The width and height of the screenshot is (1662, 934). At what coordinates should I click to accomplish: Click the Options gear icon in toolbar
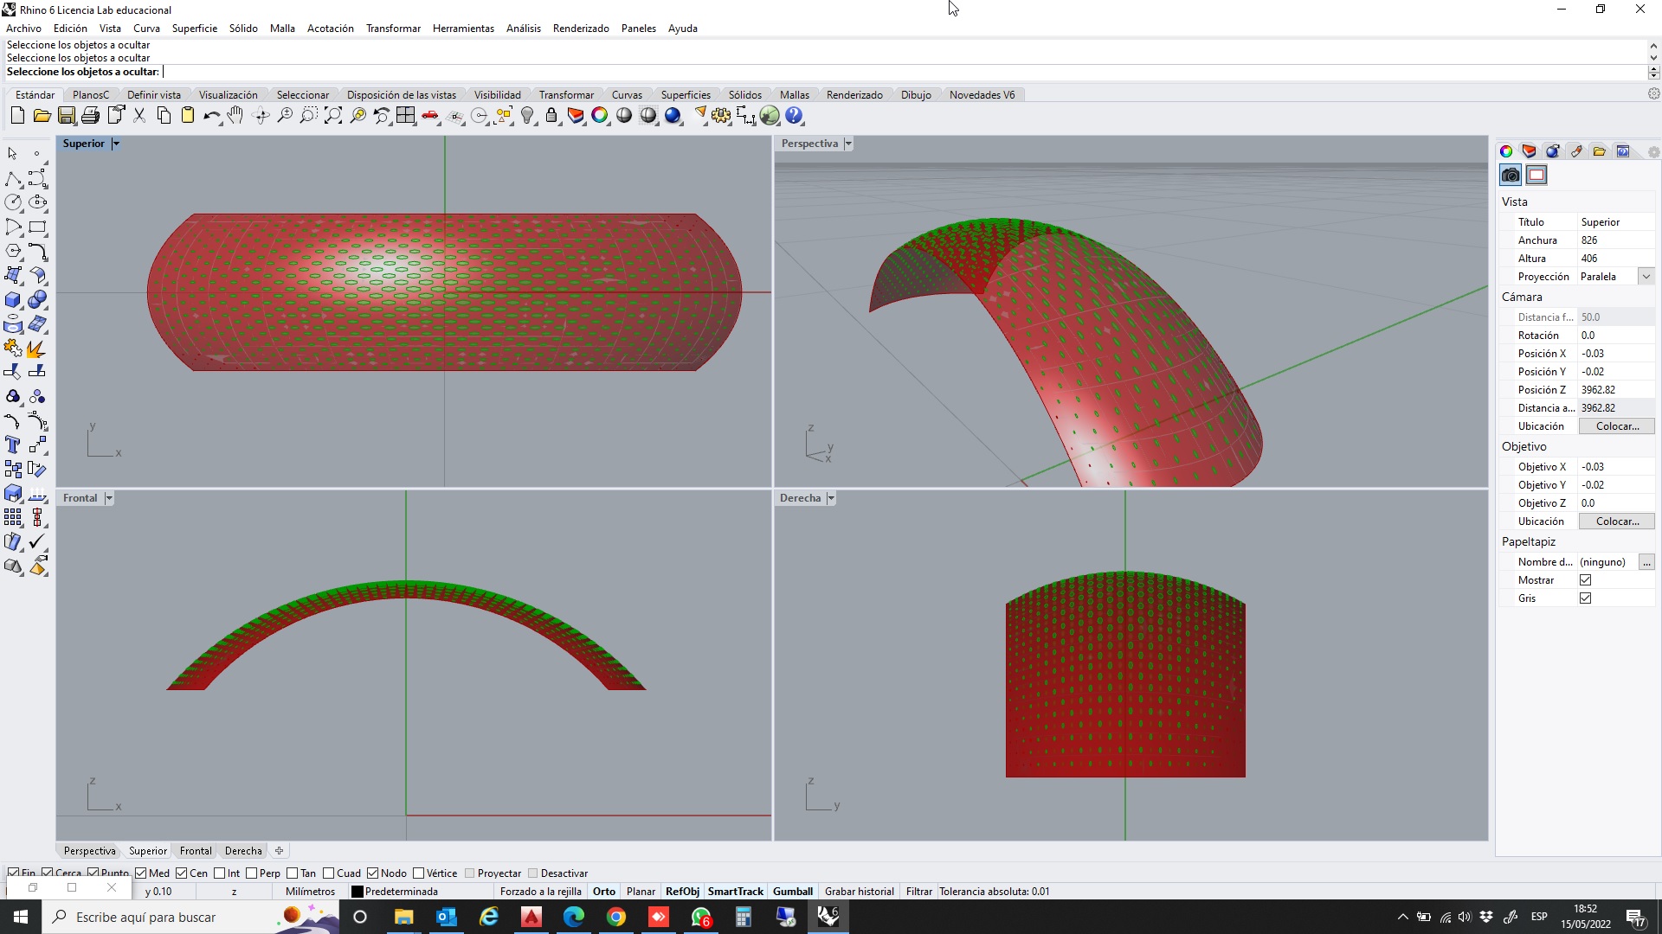point(721,116)
